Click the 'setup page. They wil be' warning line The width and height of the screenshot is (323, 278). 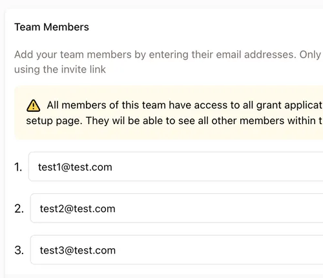(174, 121)
